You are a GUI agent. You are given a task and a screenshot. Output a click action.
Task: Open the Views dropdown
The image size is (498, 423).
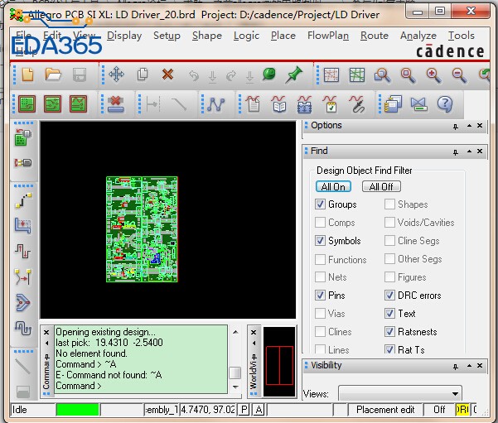pyautogui.click(x=400, y=393)
